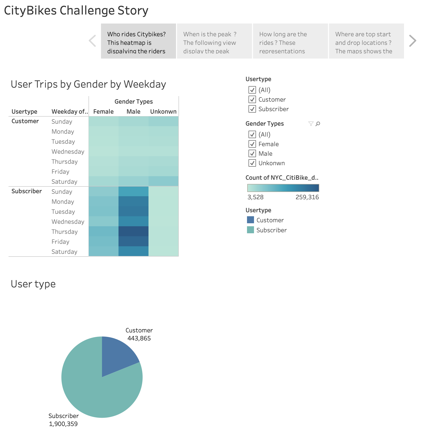This screenshot has height=442, width=446.
Task: Click the teal Subscriber legend swatch
Action: click(251, 230)
